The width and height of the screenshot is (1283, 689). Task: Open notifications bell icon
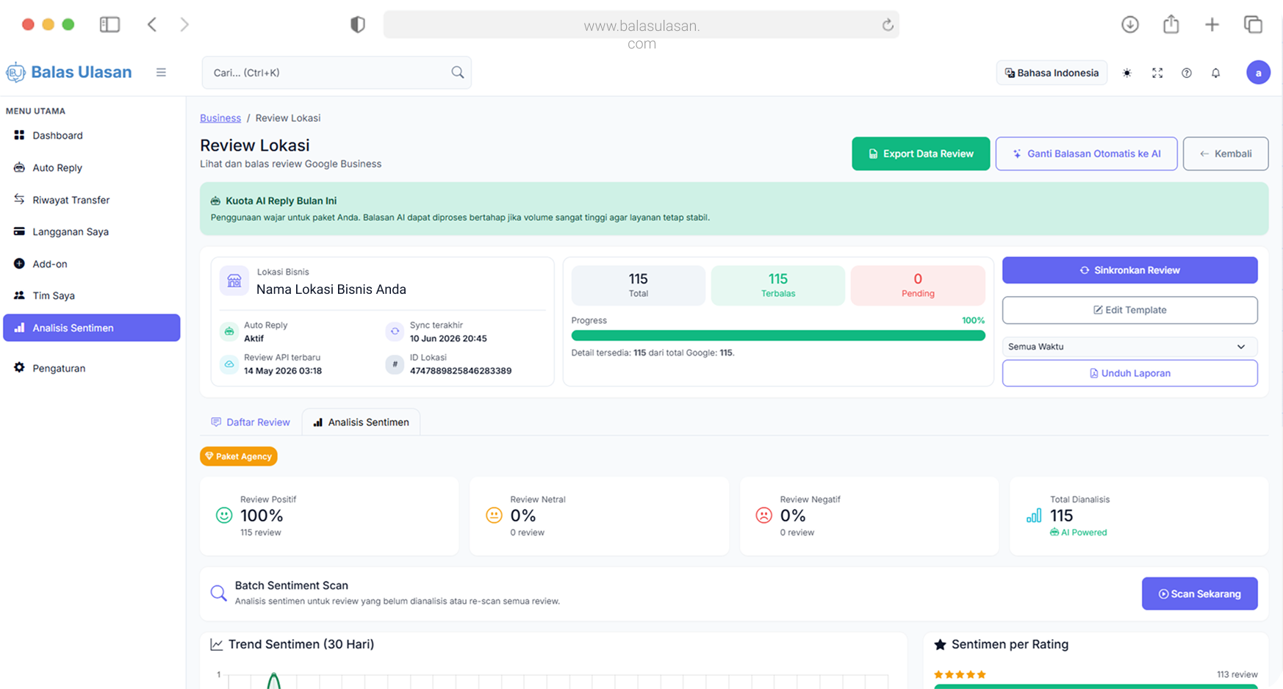[1215, 73]
